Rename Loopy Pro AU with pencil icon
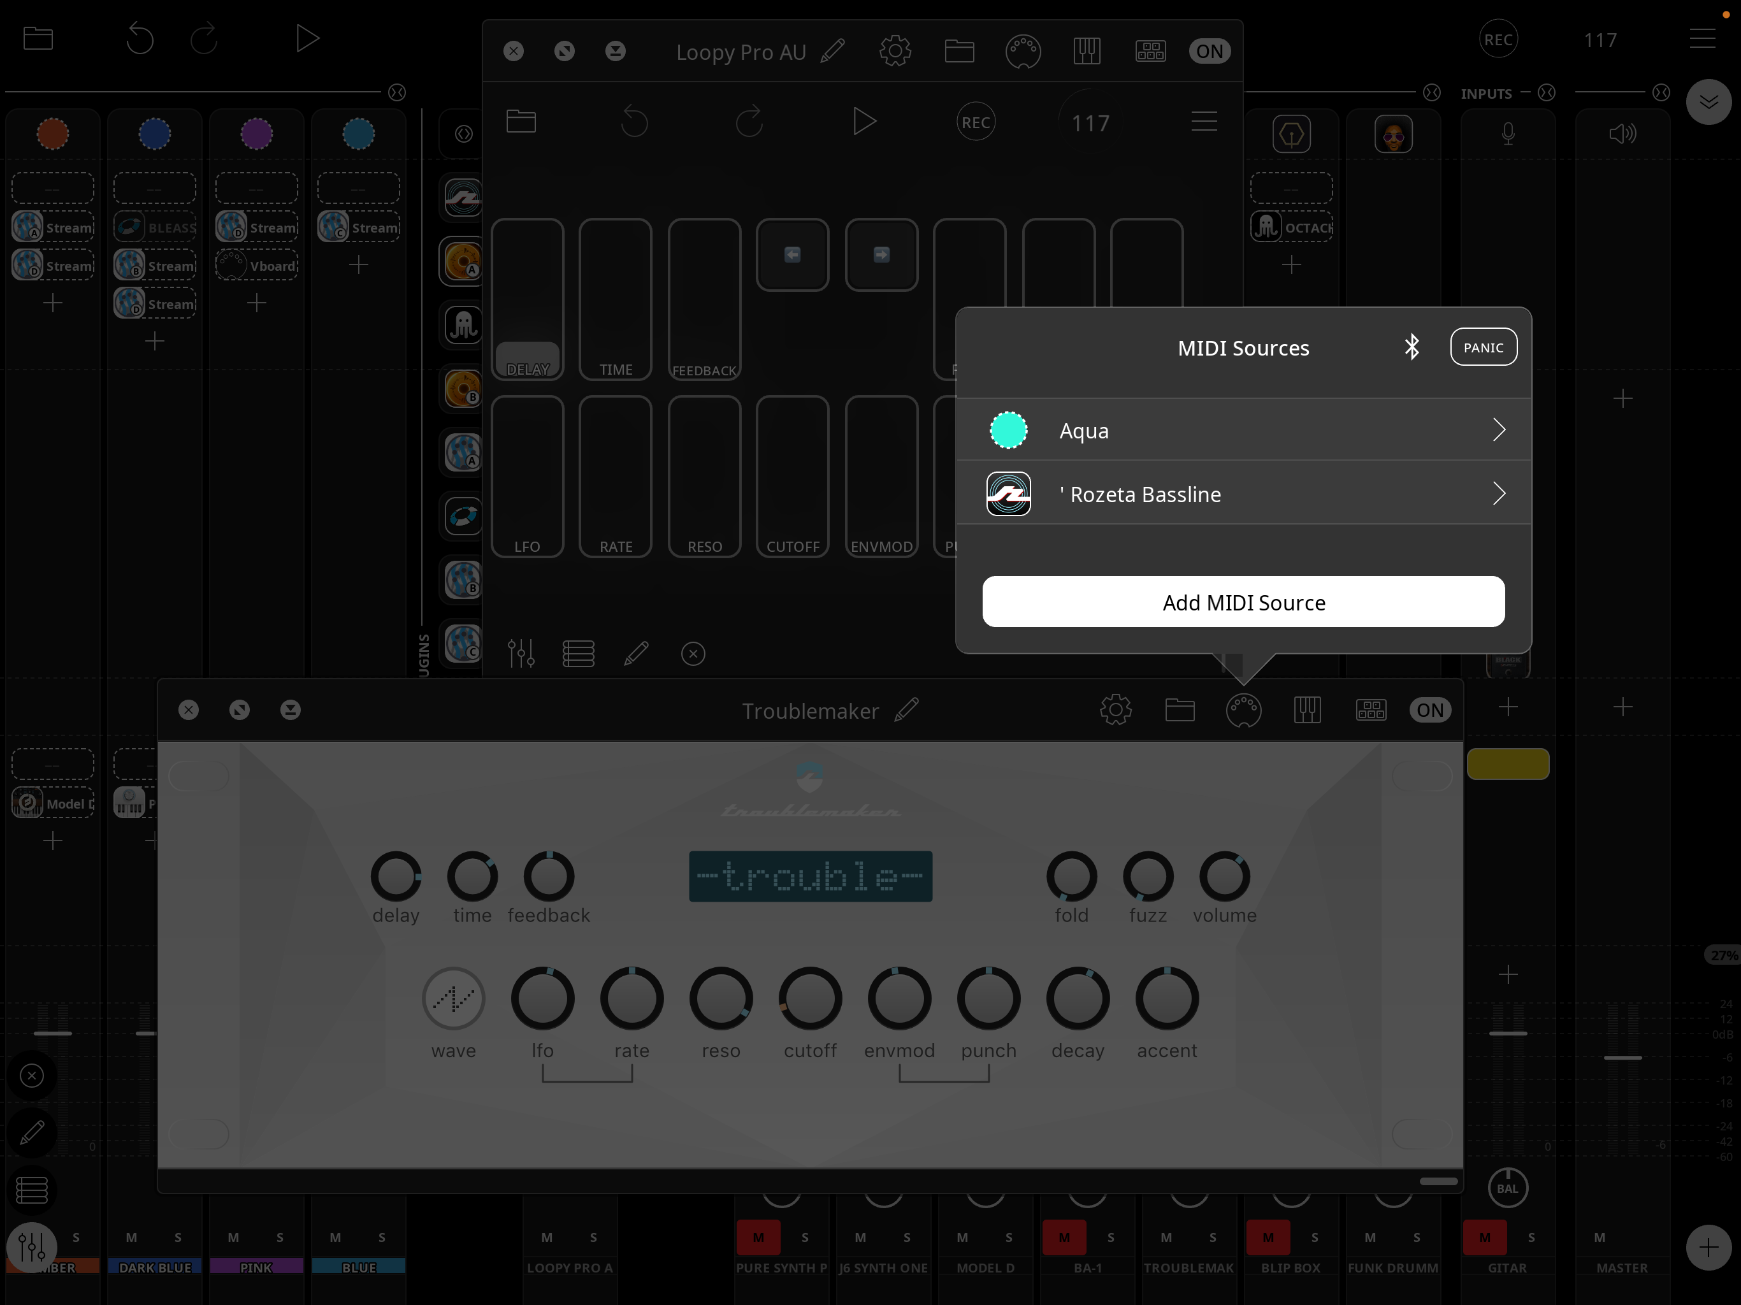Viewport: 1741px width, 1305px height. click(x=832, y=51)
